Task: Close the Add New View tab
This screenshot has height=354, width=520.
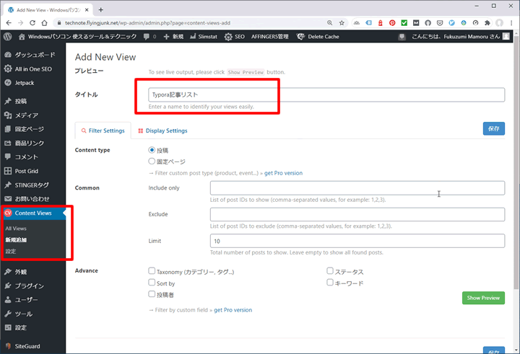Action: pos(87,10)
